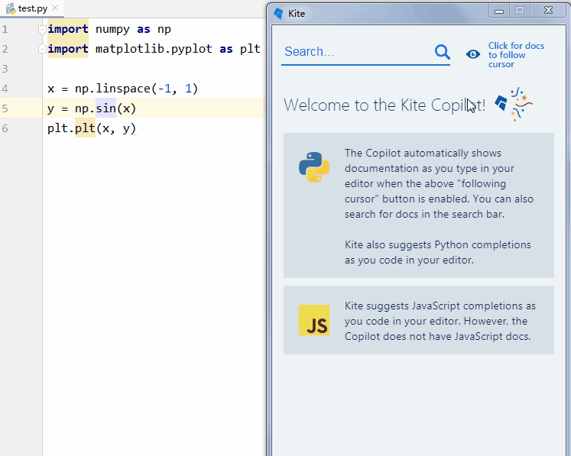Click the search magnifier icon in Kite
The image size is (571, 456).
[443, 52]
